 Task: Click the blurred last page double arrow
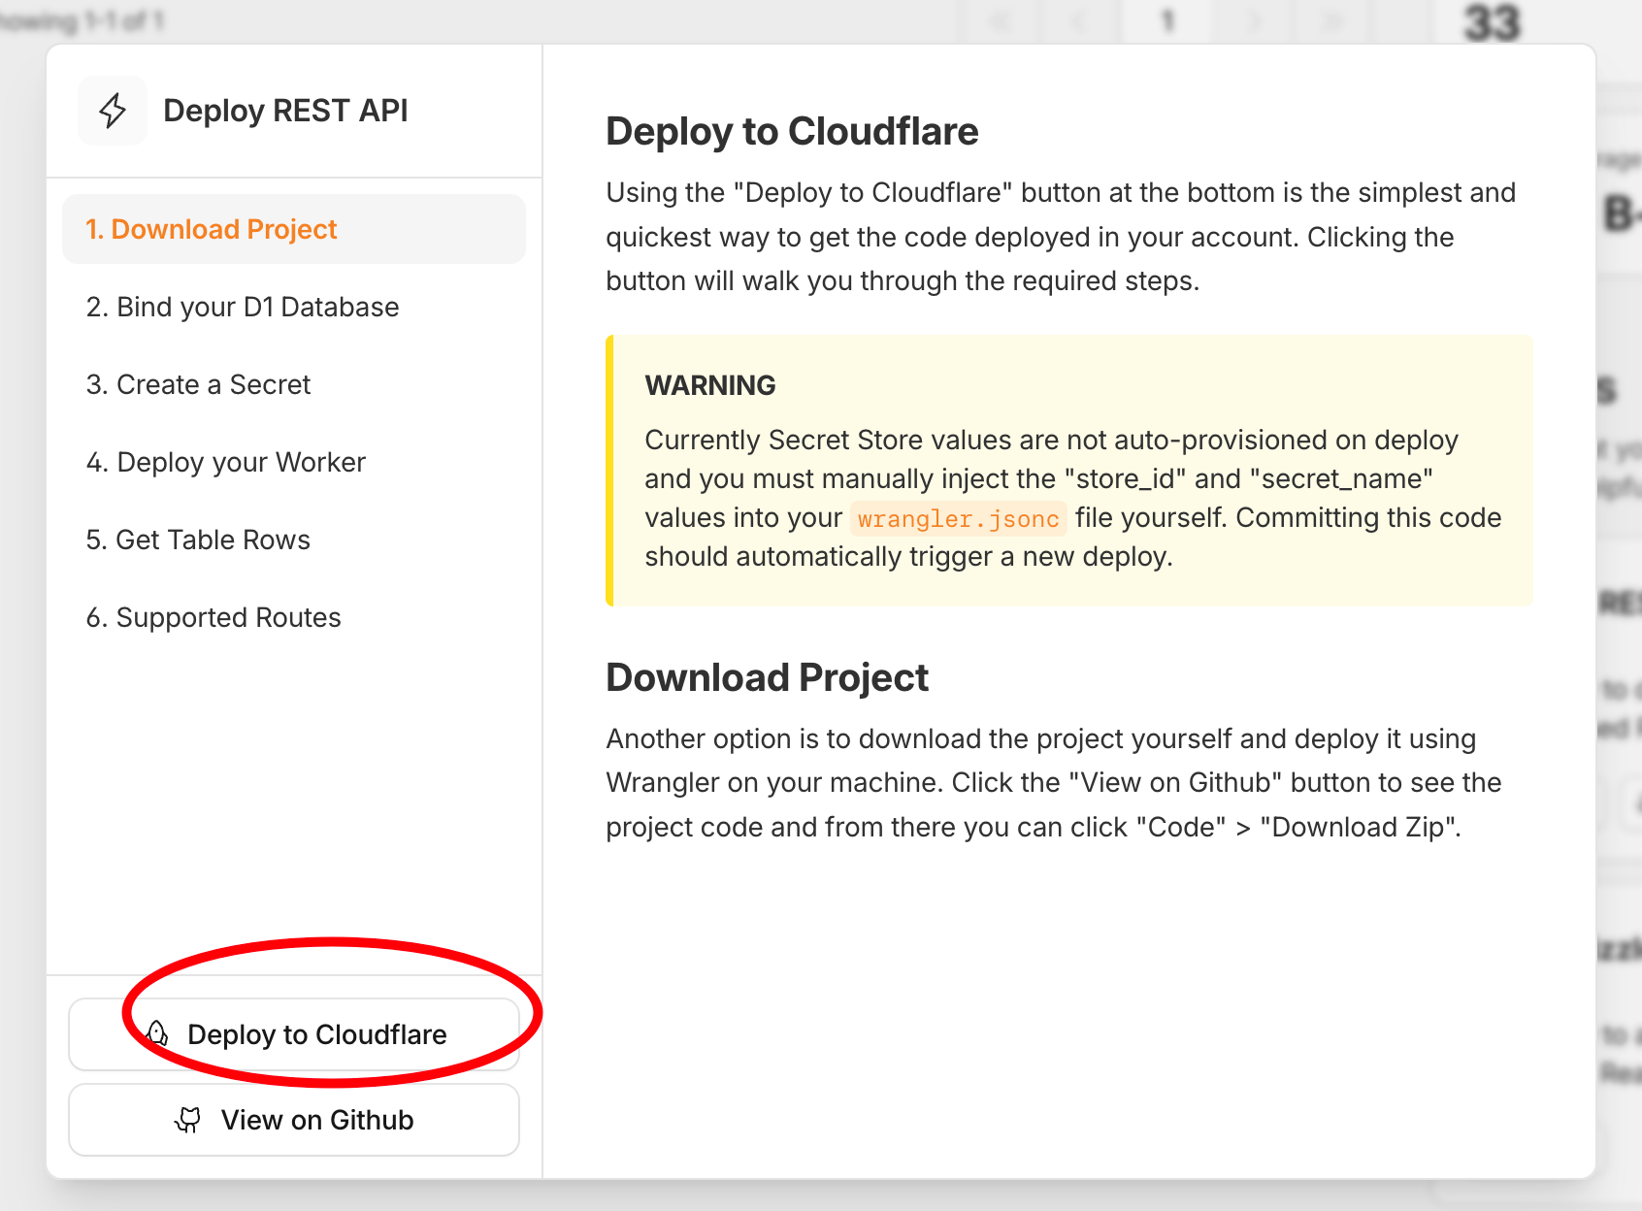click(1333, 20)
